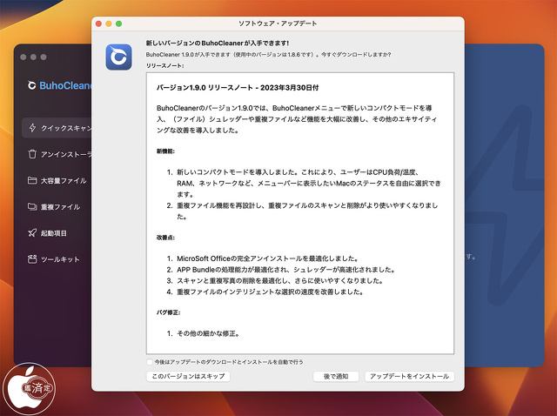
Task: Click the ソフトウェア・アップデート title bar text
Action: pyautogui.click(x=278, y=23)
